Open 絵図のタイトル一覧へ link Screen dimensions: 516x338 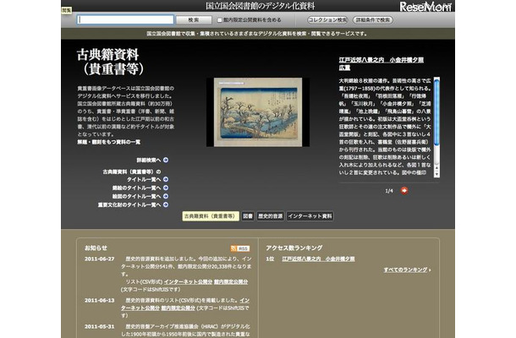coord(136,196)
